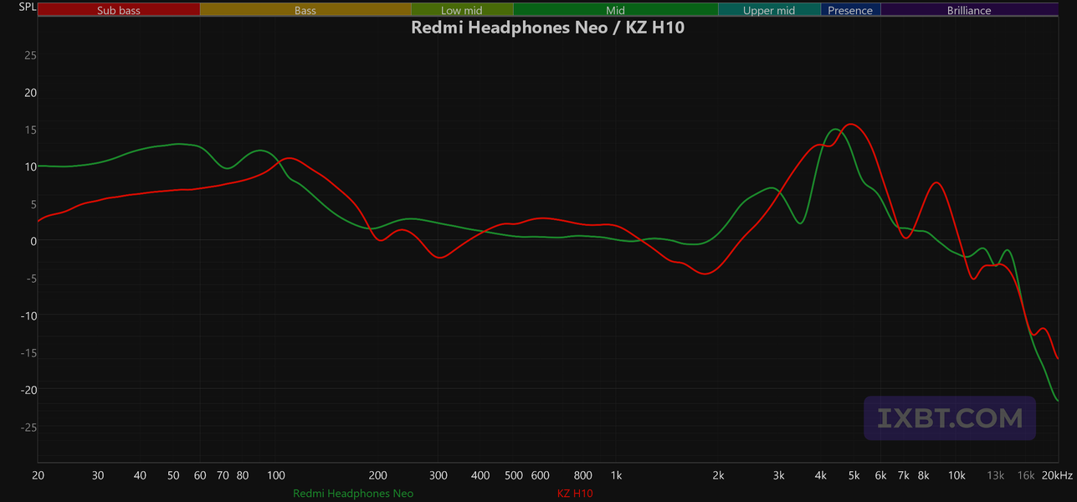Click the 400 frequency axis label
The height and width of the screenshot is (502, 1077).
pos(480,475)
